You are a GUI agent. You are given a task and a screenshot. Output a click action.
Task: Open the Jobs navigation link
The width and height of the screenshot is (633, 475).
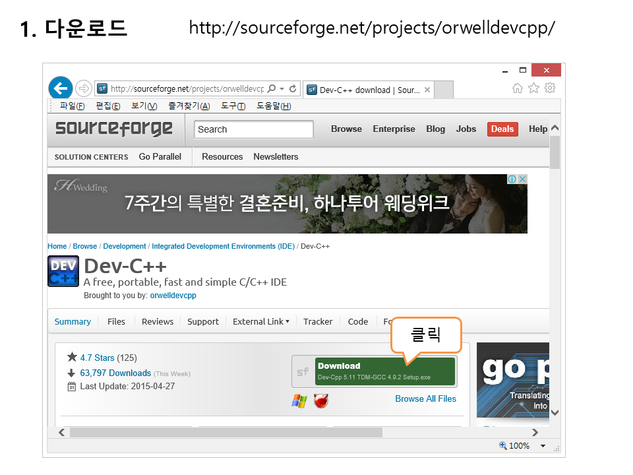coord(466,129)
